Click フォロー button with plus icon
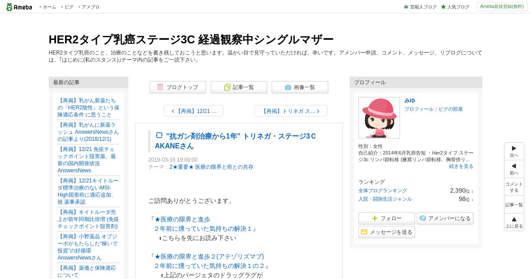 pyautogui.click(x=387, y=218)
